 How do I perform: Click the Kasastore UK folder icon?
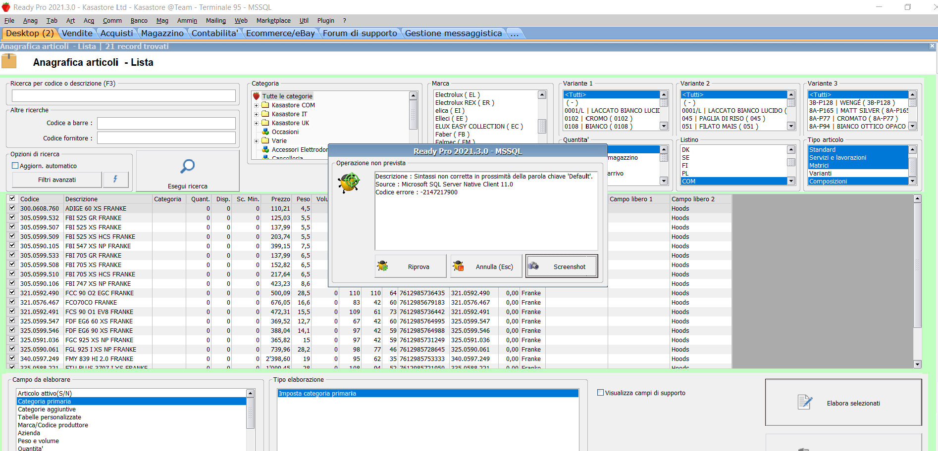click(x=265, y=123)
